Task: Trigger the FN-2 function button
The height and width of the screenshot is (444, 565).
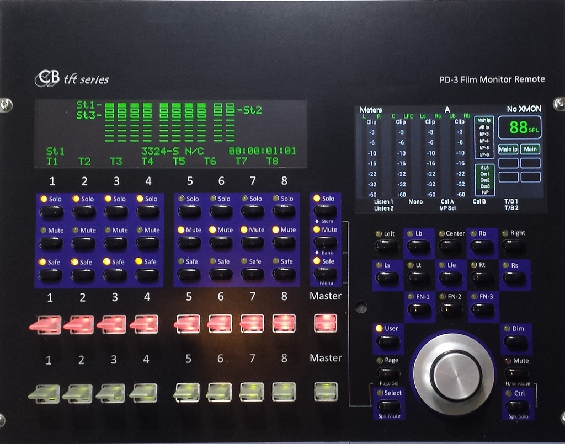Action: pos(451,309)
